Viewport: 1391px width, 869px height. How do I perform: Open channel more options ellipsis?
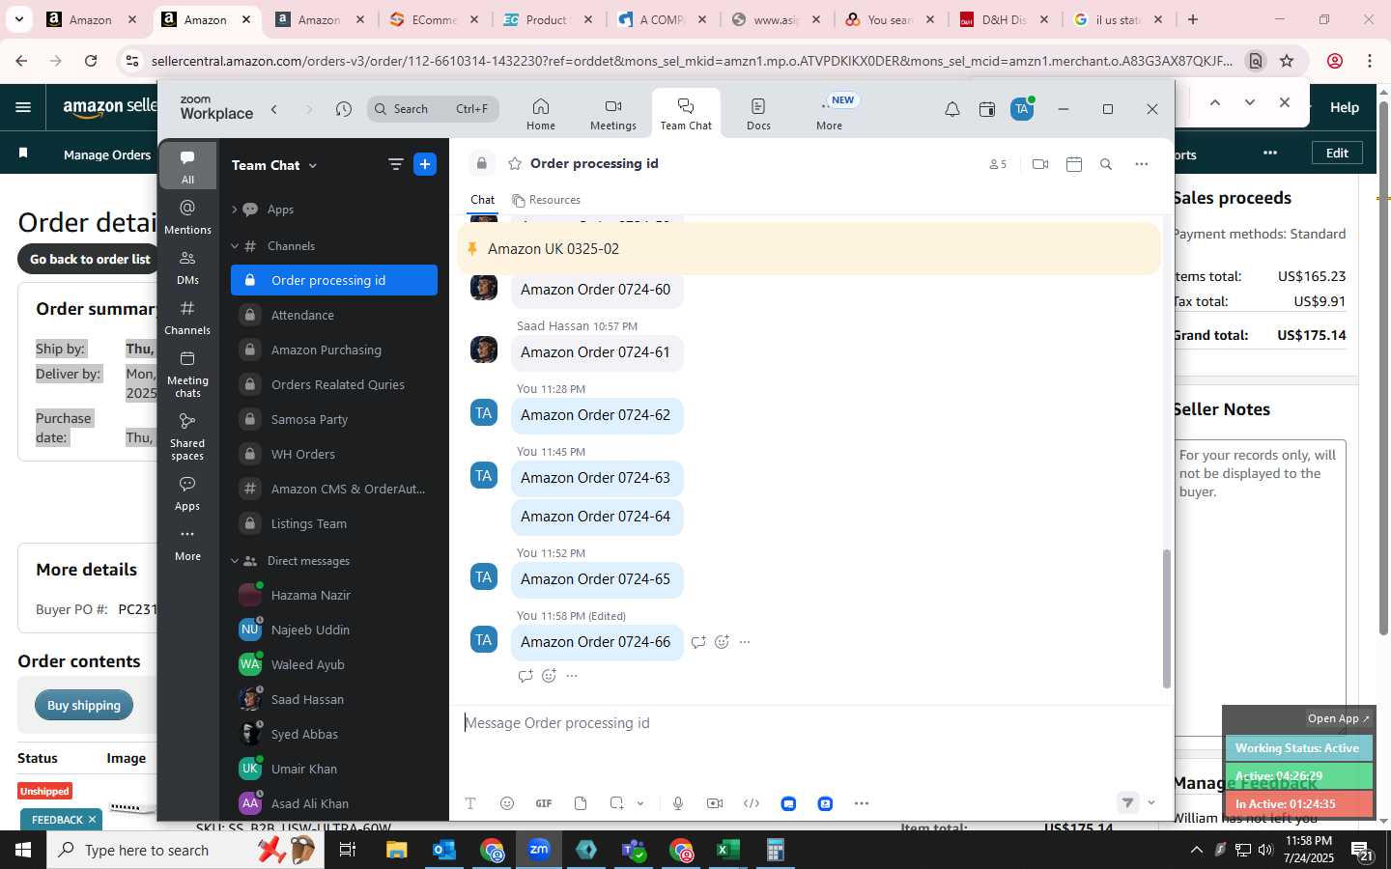coord(1142,164)
